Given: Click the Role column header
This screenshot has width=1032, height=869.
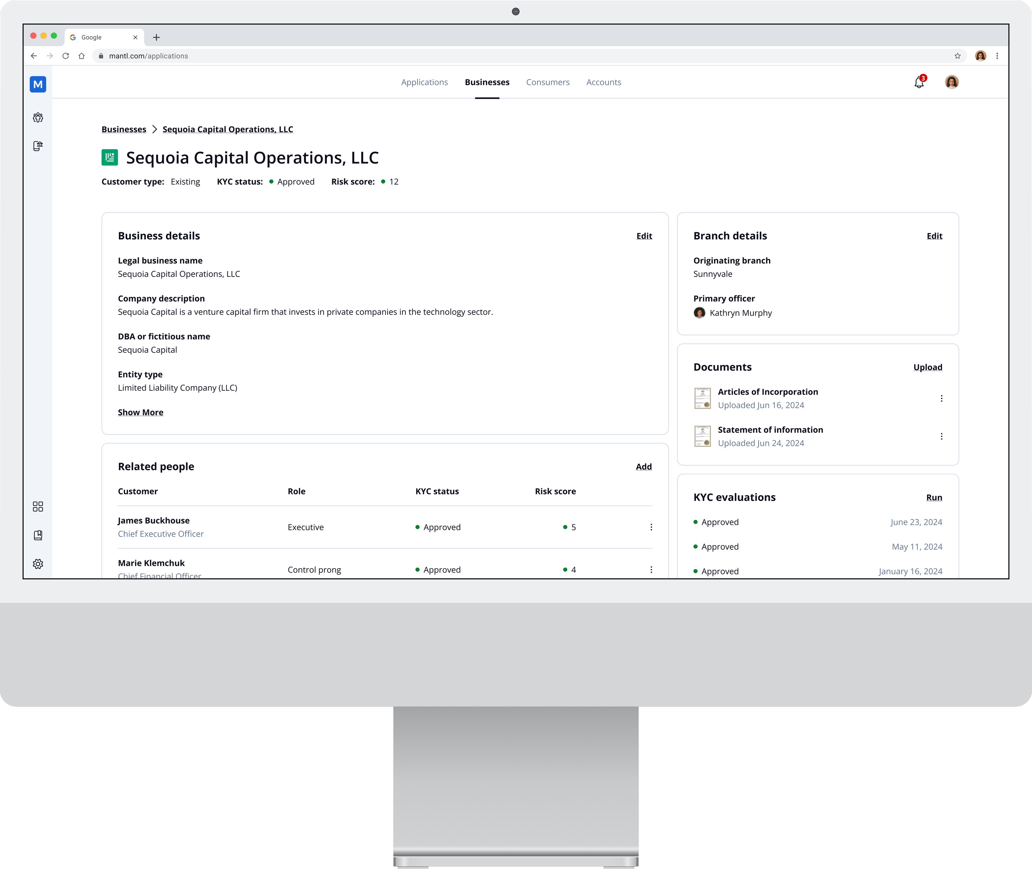Looking at the screenshot, I should pyautogui.click(x=297, y=491).
